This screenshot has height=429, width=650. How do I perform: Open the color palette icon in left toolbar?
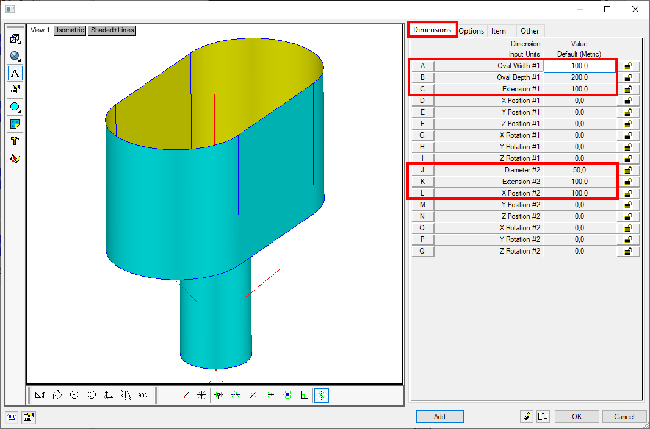15,124
